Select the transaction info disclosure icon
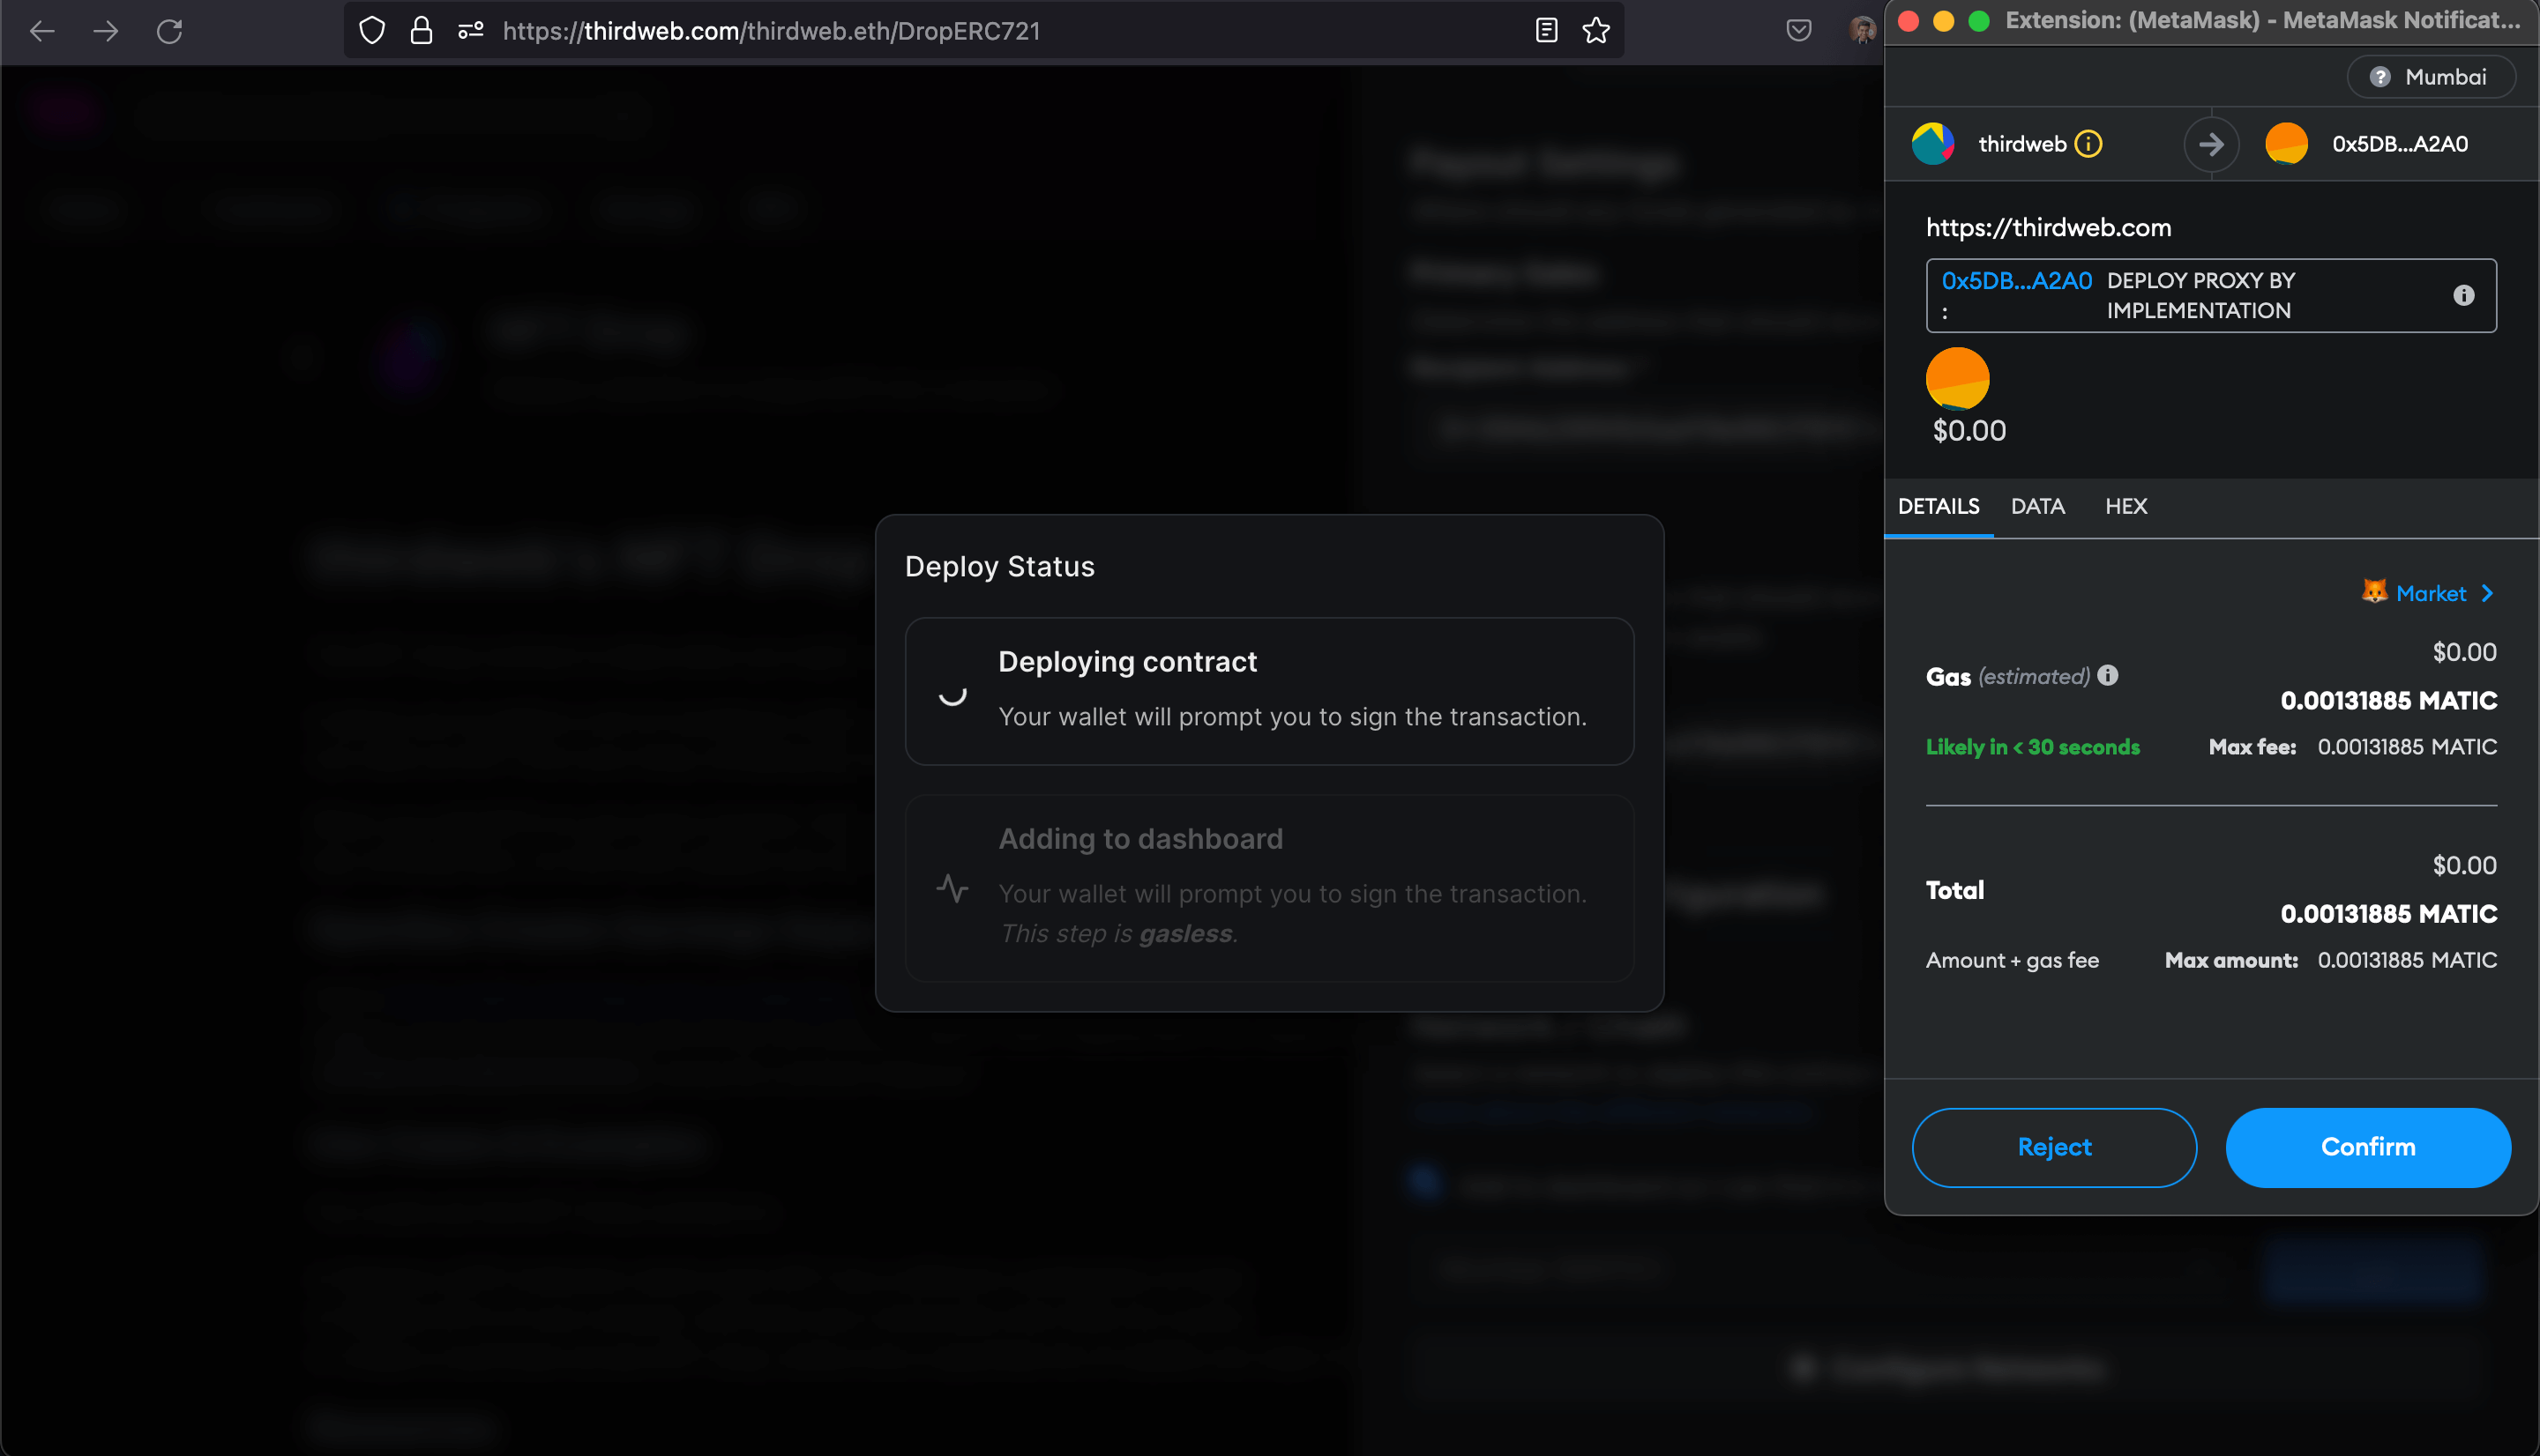The image size is (2540, 1456). (2467, 294)
